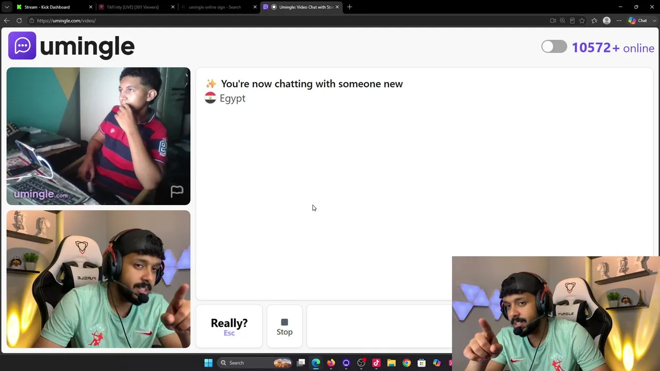
Task: Open a new browser tab
Action: click(350, 7)
